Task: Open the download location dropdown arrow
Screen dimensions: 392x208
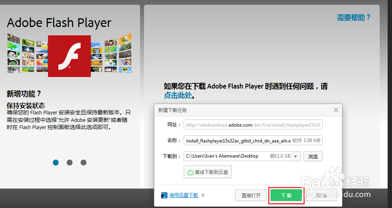Action: click(x=296, y=156)
